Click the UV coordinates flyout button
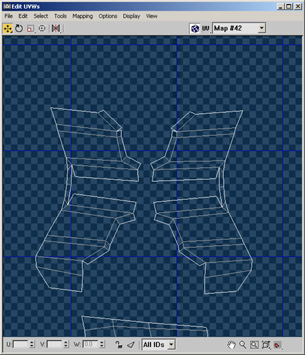 (206, 29)
